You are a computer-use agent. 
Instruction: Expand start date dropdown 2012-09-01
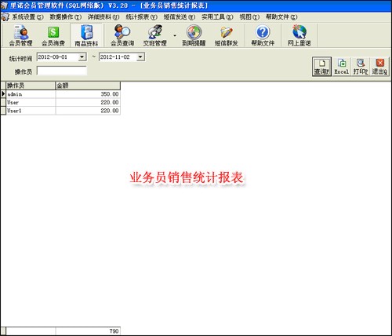pyautogui.click(x=82, y=57)
